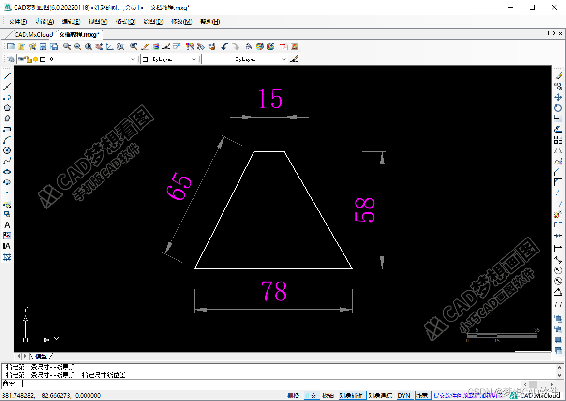Screen dimensions: 566x401
Task: Click the layout tabs scroll-right arrow
Action: (25, 356)
